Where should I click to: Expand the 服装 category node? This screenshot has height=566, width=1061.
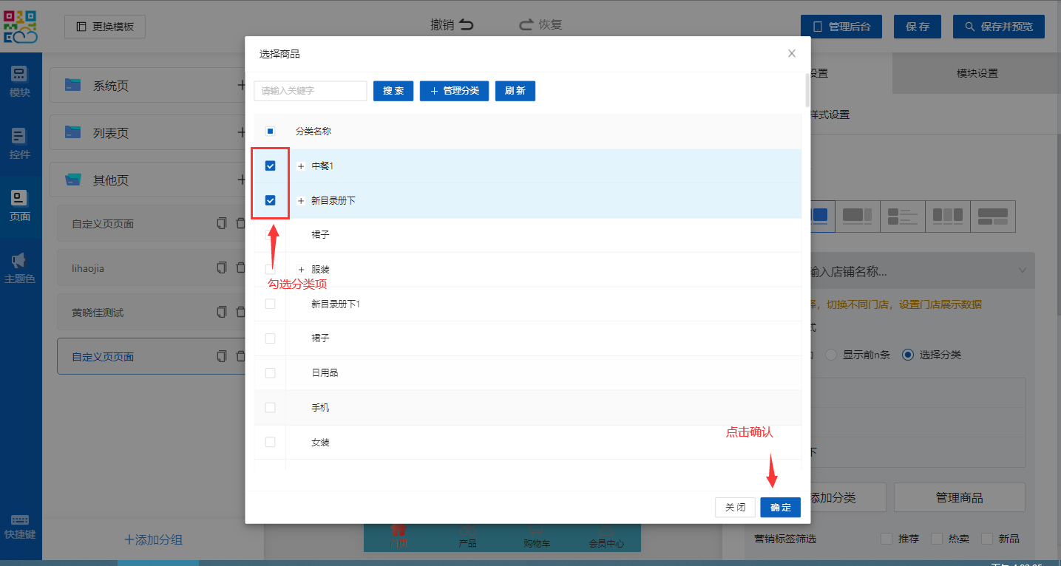(301, 270)
